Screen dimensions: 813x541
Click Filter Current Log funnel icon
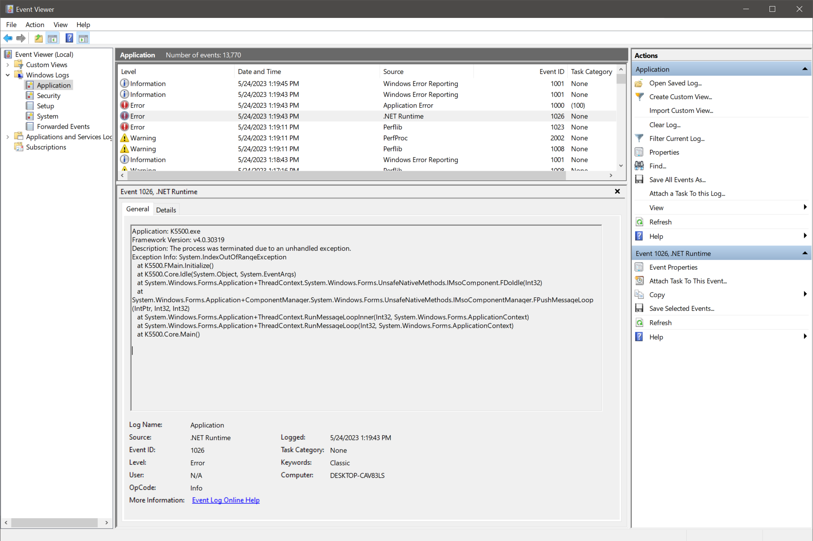tap(639, 138)
